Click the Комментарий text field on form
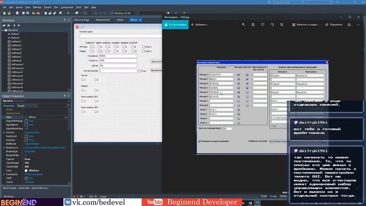The image size is (366, 206). click(x=121, y=36)
